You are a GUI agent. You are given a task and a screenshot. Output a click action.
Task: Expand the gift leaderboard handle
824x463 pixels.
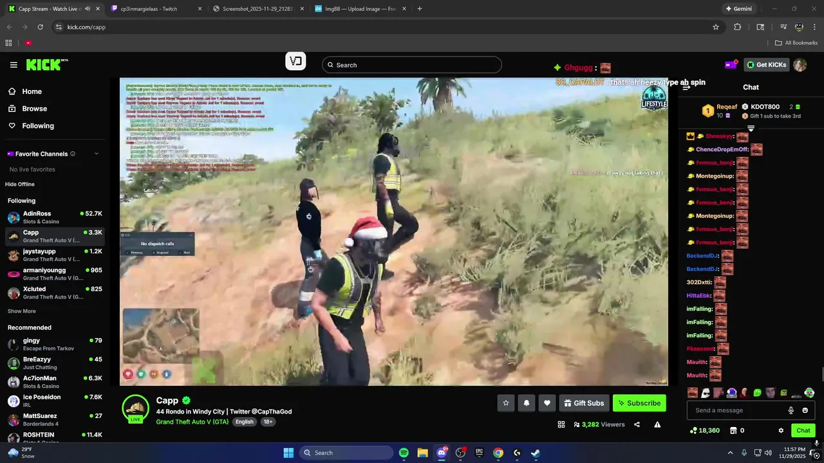click(x=751, y=129)
